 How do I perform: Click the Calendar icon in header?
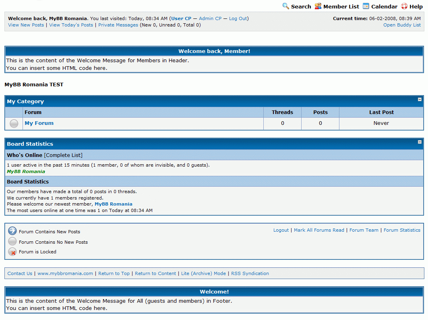point(366,6)
